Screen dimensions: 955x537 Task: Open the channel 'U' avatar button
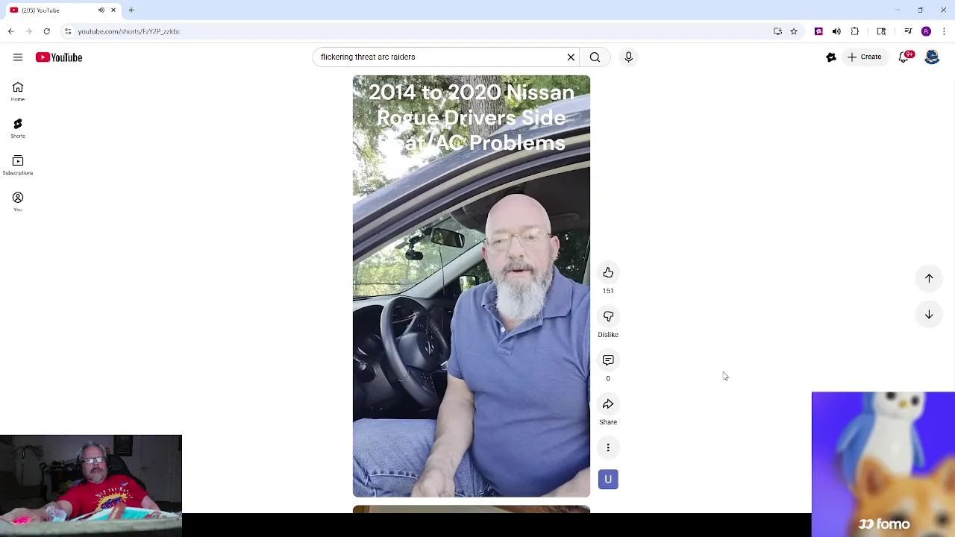point(608,480)
